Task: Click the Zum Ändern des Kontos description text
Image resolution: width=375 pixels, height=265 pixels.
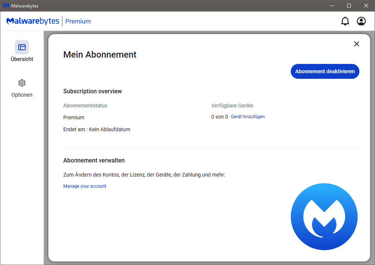Action: click(x=144, y=175)
